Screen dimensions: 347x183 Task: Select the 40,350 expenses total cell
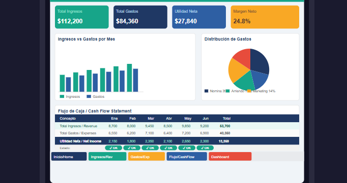tap(225, 133)
